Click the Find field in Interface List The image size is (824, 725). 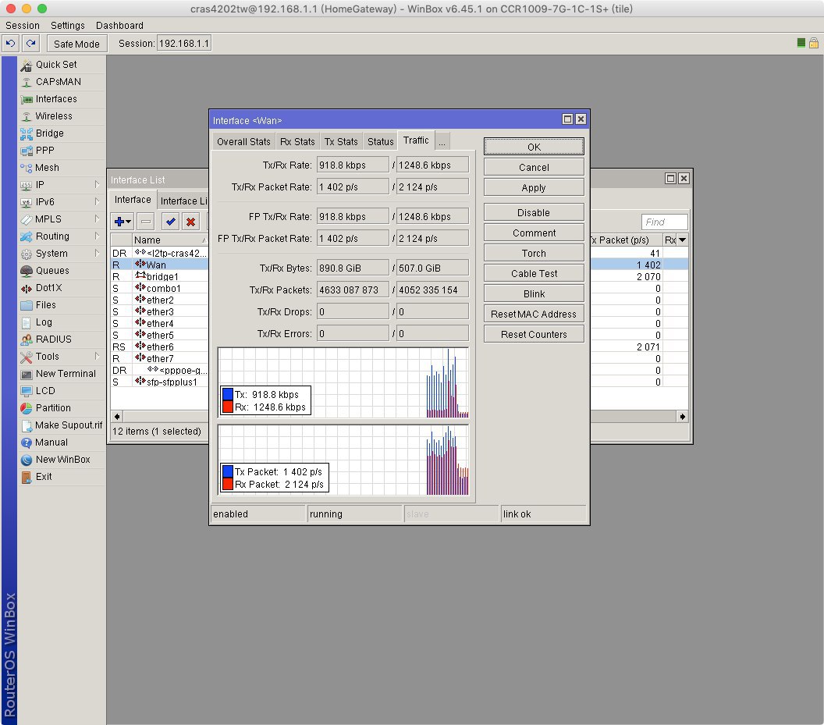click(664, 222)
